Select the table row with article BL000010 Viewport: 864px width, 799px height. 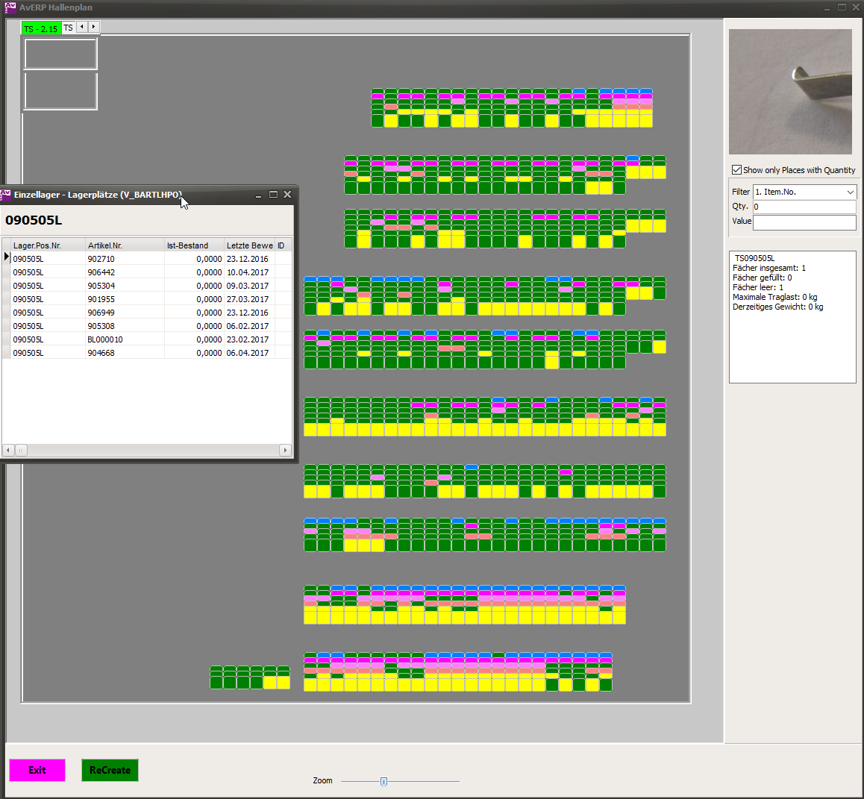pos(105,339)
